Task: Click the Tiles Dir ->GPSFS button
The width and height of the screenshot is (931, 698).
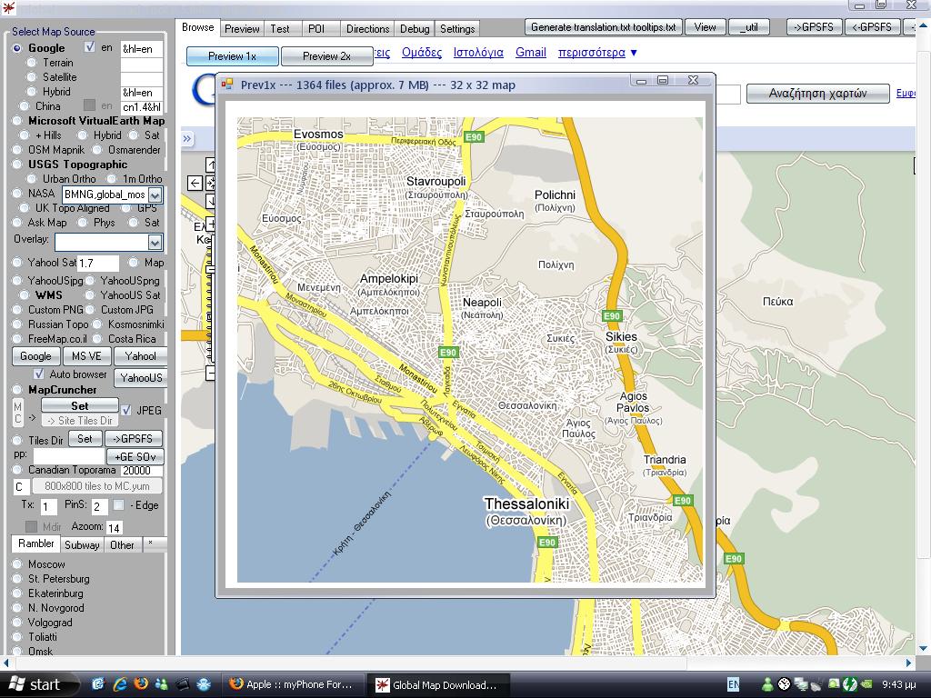Action: [x=133, y=439]
